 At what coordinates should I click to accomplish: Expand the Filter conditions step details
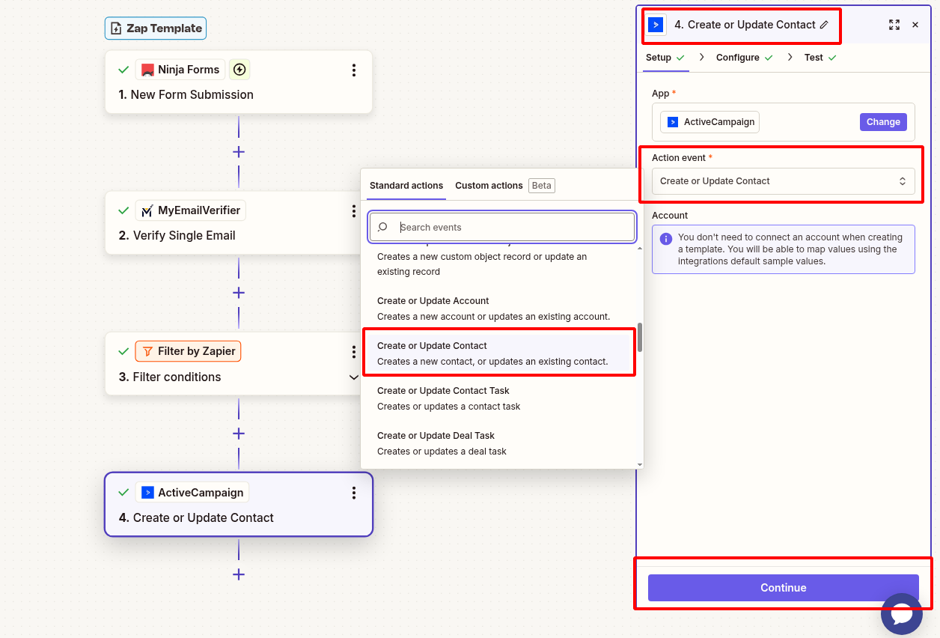coord(354,377)
